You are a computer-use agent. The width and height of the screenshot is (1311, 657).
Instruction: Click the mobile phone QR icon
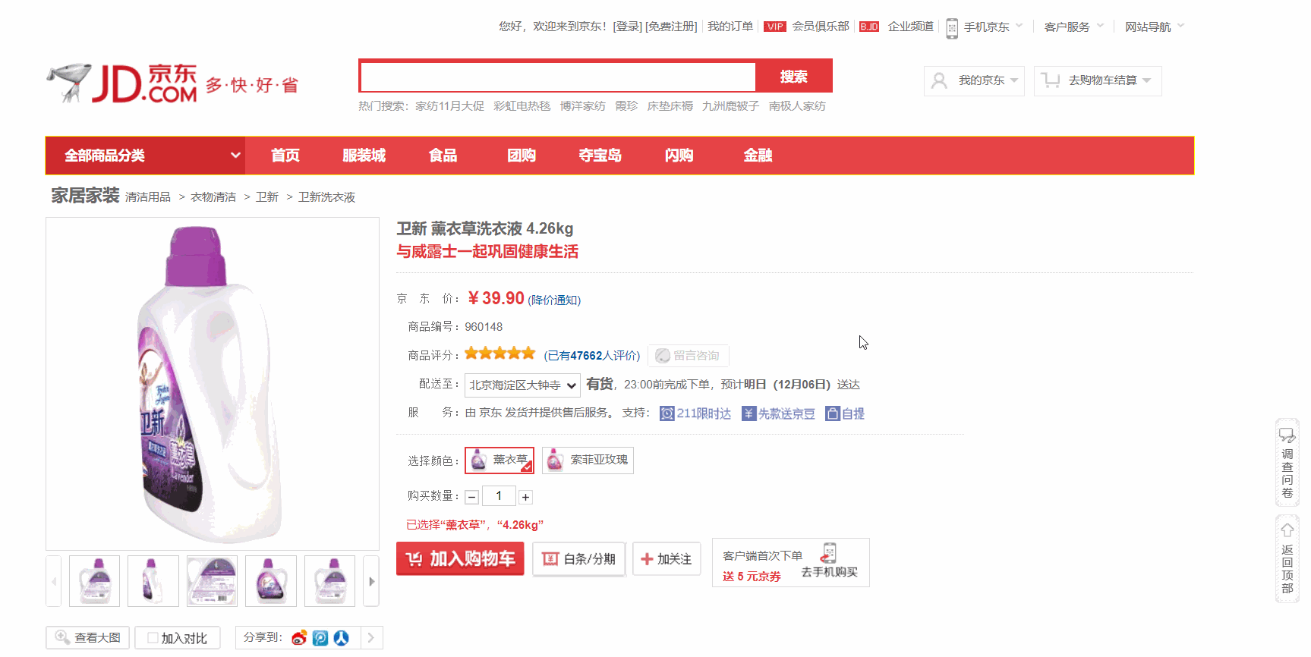[x=952, y=28]
